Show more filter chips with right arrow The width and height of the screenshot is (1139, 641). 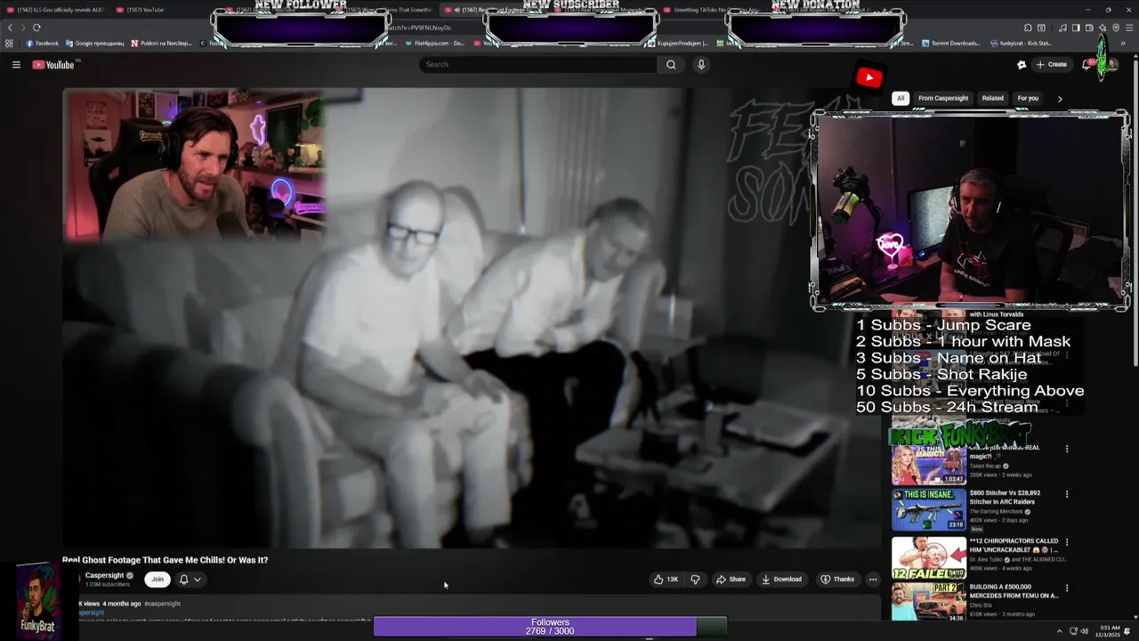[1059, 99]
